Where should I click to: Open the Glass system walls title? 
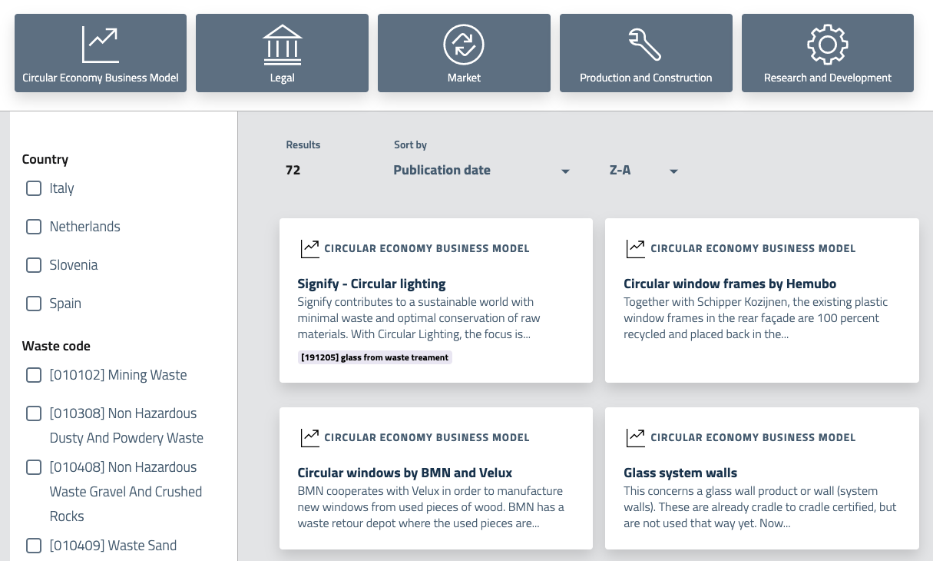tap(680, 473)
